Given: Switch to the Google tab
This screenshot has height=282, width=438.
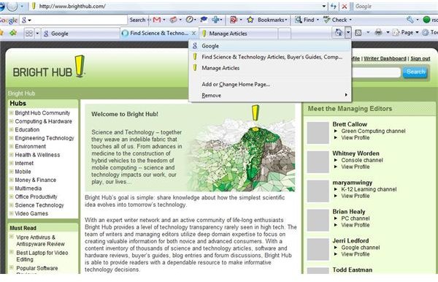Looking at the screenshot, I should click(x=80, y=34).
